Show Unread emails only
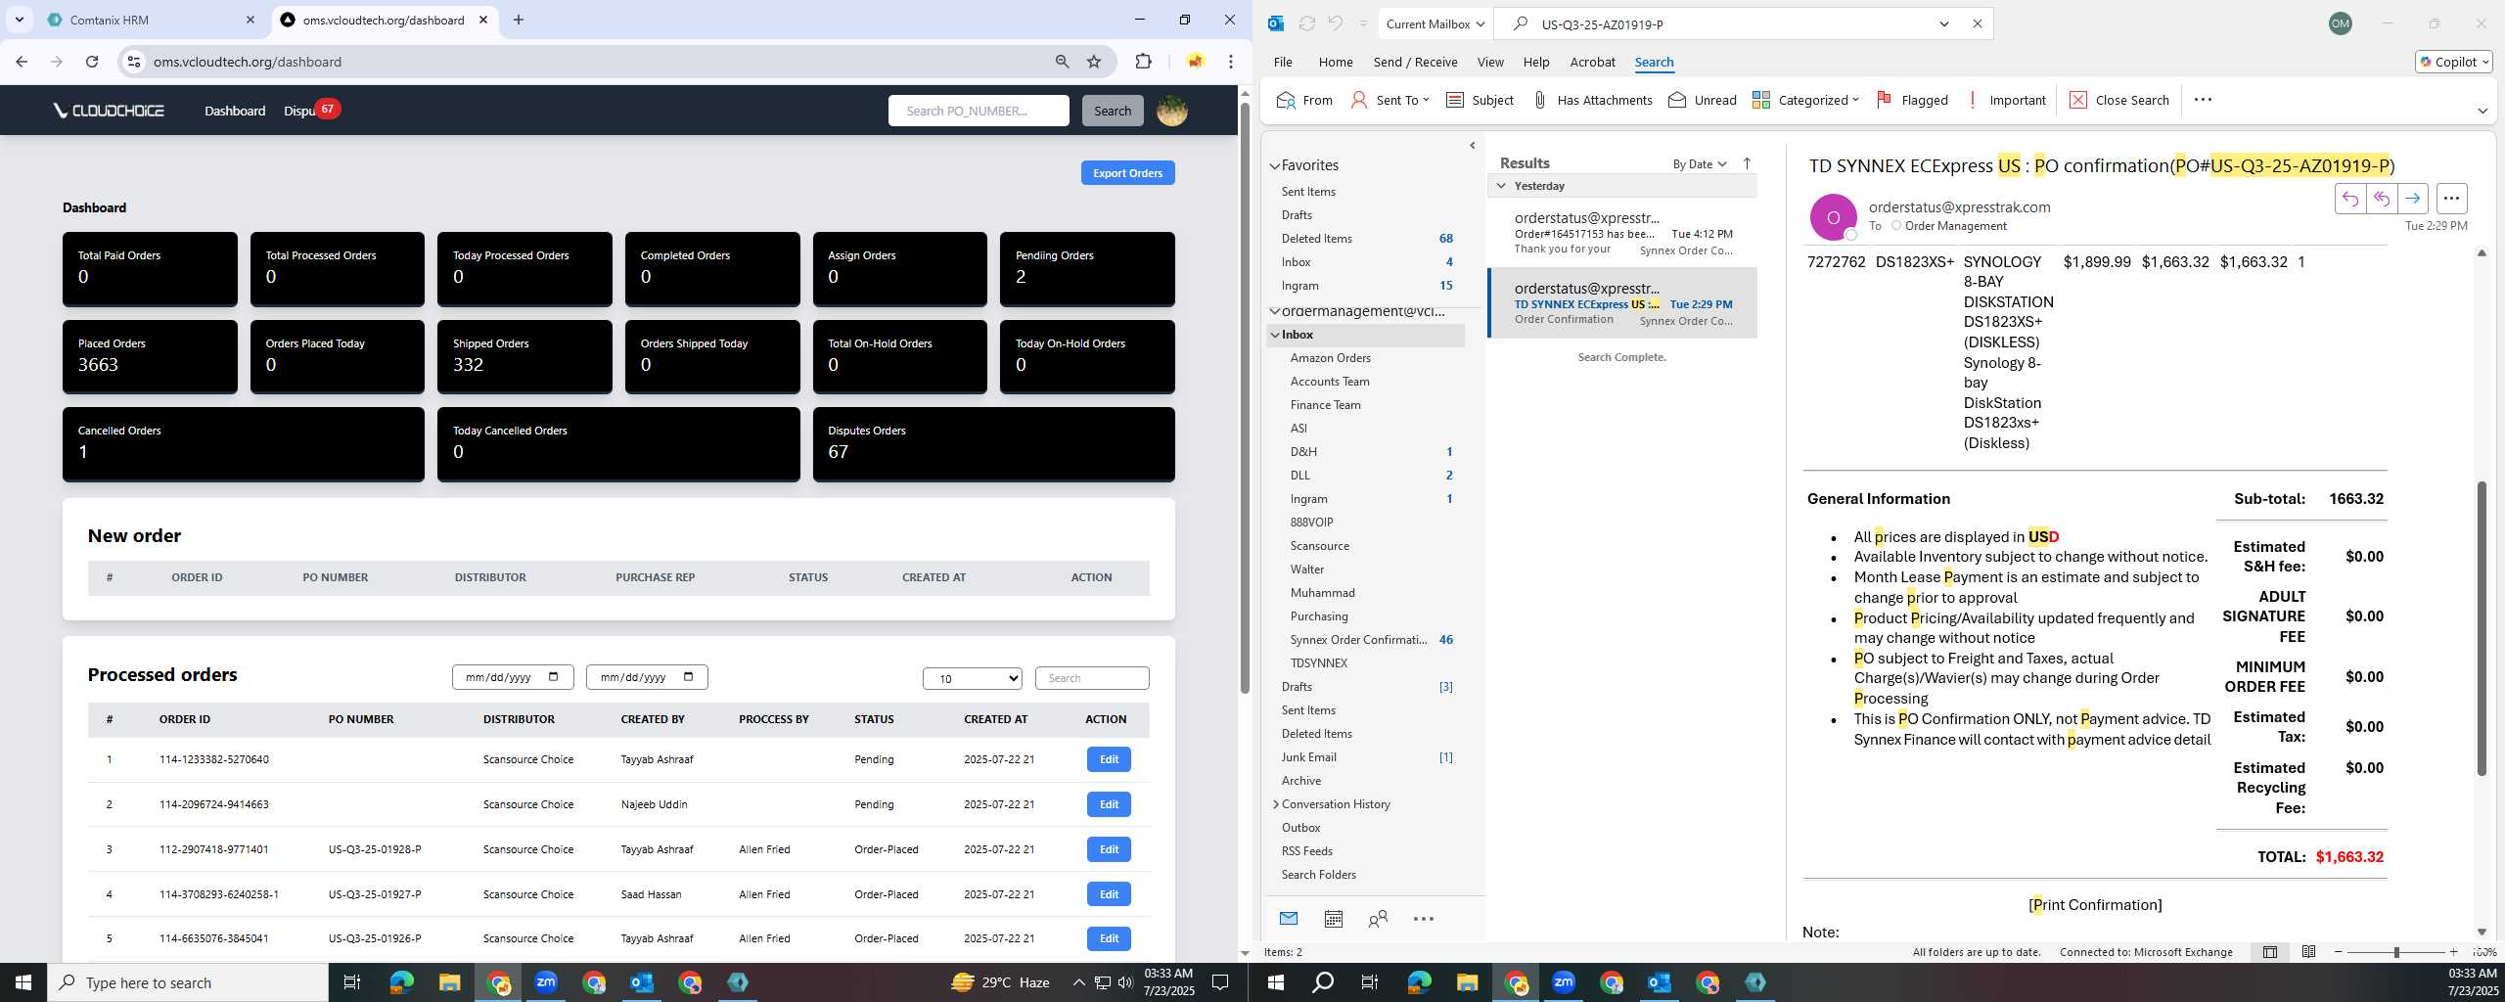 (x=1703, y=100)
